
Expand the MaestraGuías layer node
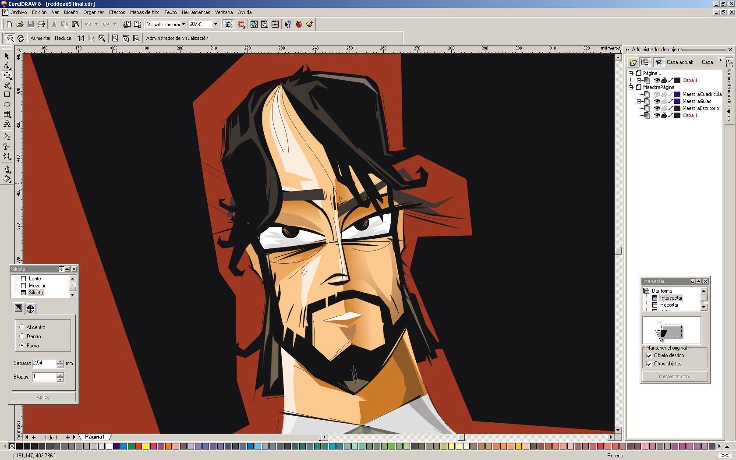[639, 101]
